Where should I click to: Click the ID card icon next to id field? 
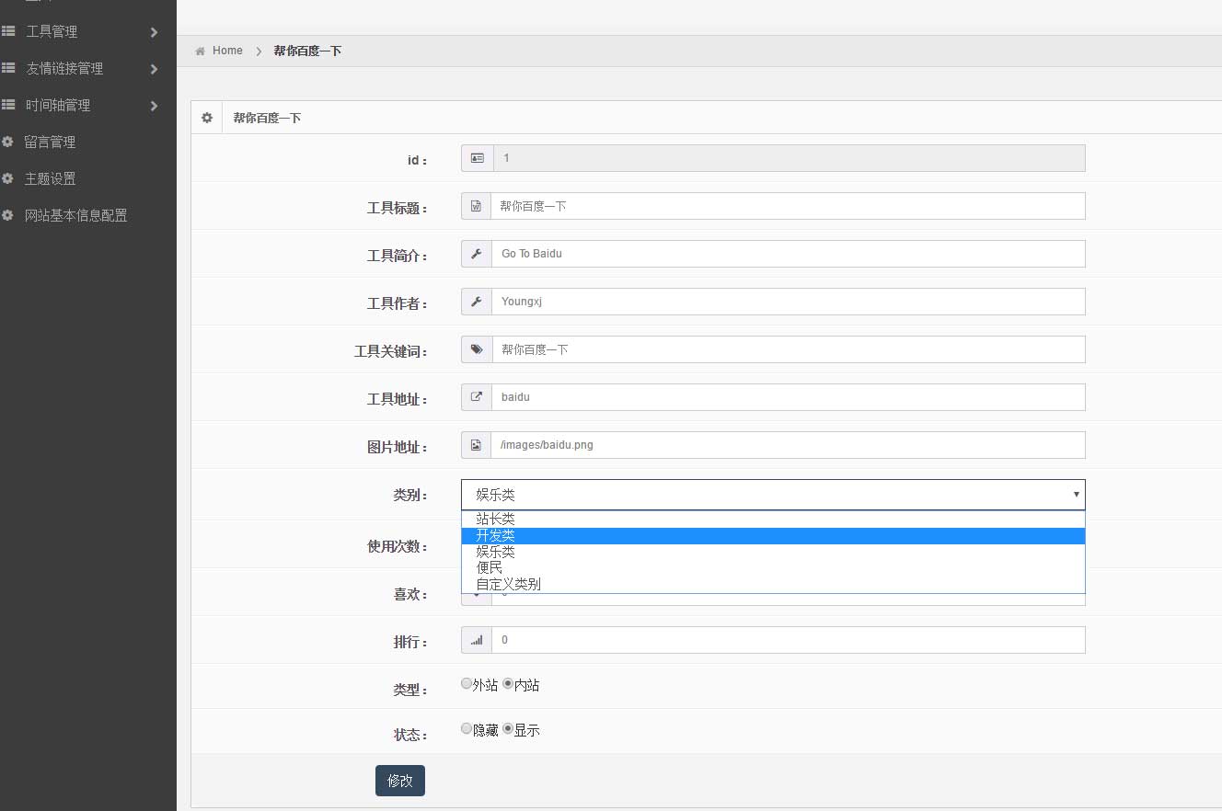point(476,157)
